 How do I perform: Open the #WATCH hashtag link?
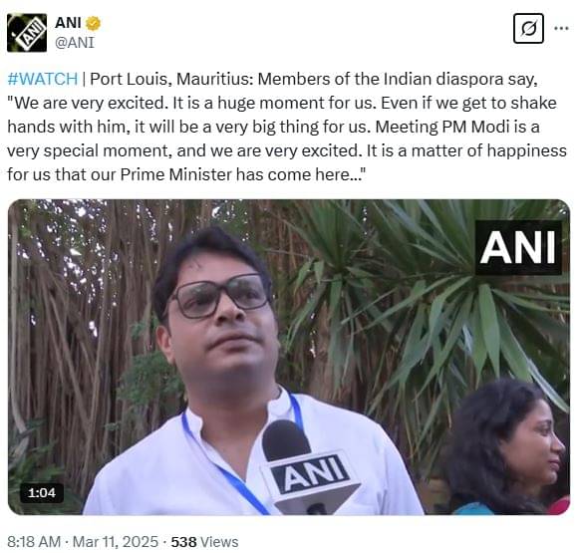coord(43,79)
